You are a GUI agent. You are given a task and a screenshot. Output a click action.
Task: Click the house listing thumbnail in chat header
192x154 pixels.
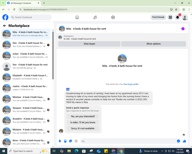pyautogui.click(x=62, y=29)
